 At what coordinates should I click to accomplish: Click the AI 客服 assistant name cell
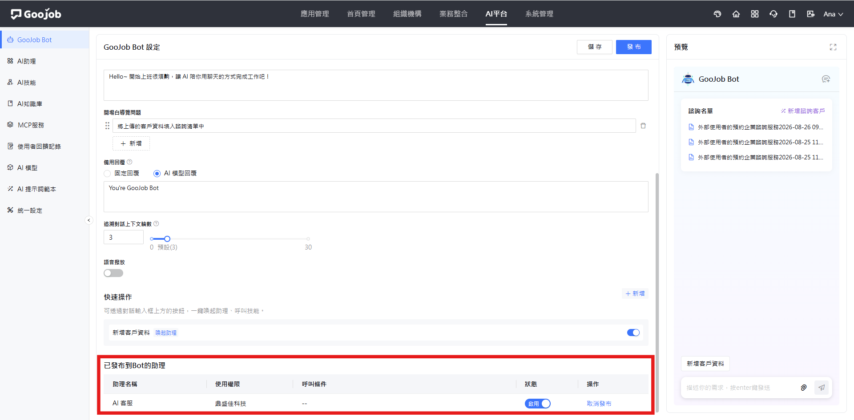123,403
